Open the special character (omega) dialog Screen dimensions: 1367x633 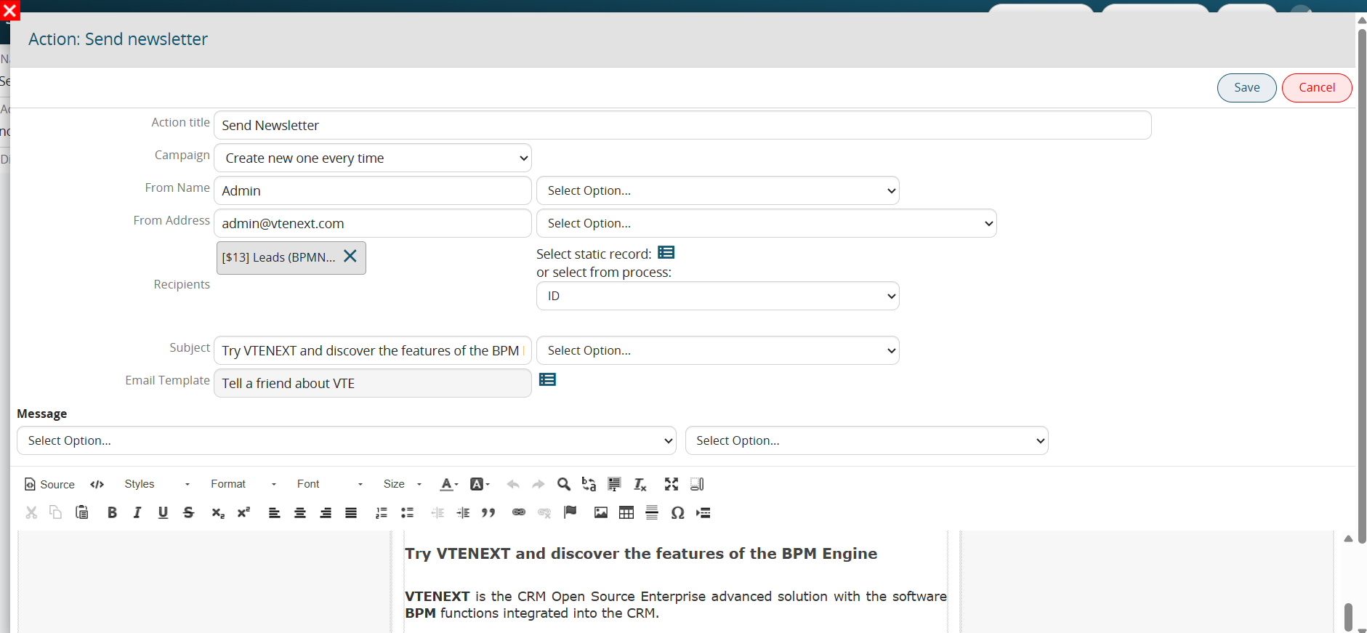678,512
